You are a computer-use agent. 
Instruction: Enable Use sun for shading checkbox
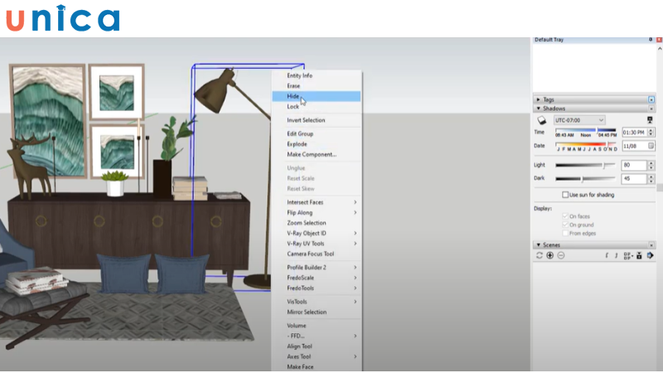pos(565,195)
